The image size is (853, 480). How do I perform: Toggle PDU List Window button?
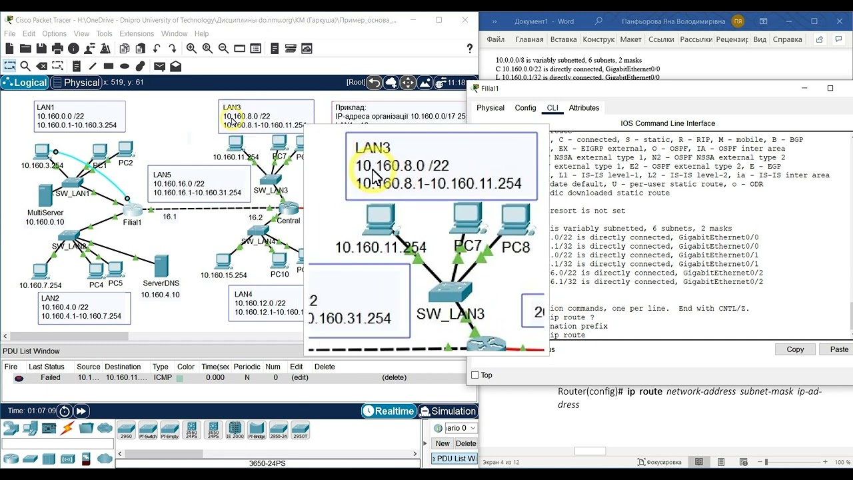click(x=454, y=459)
